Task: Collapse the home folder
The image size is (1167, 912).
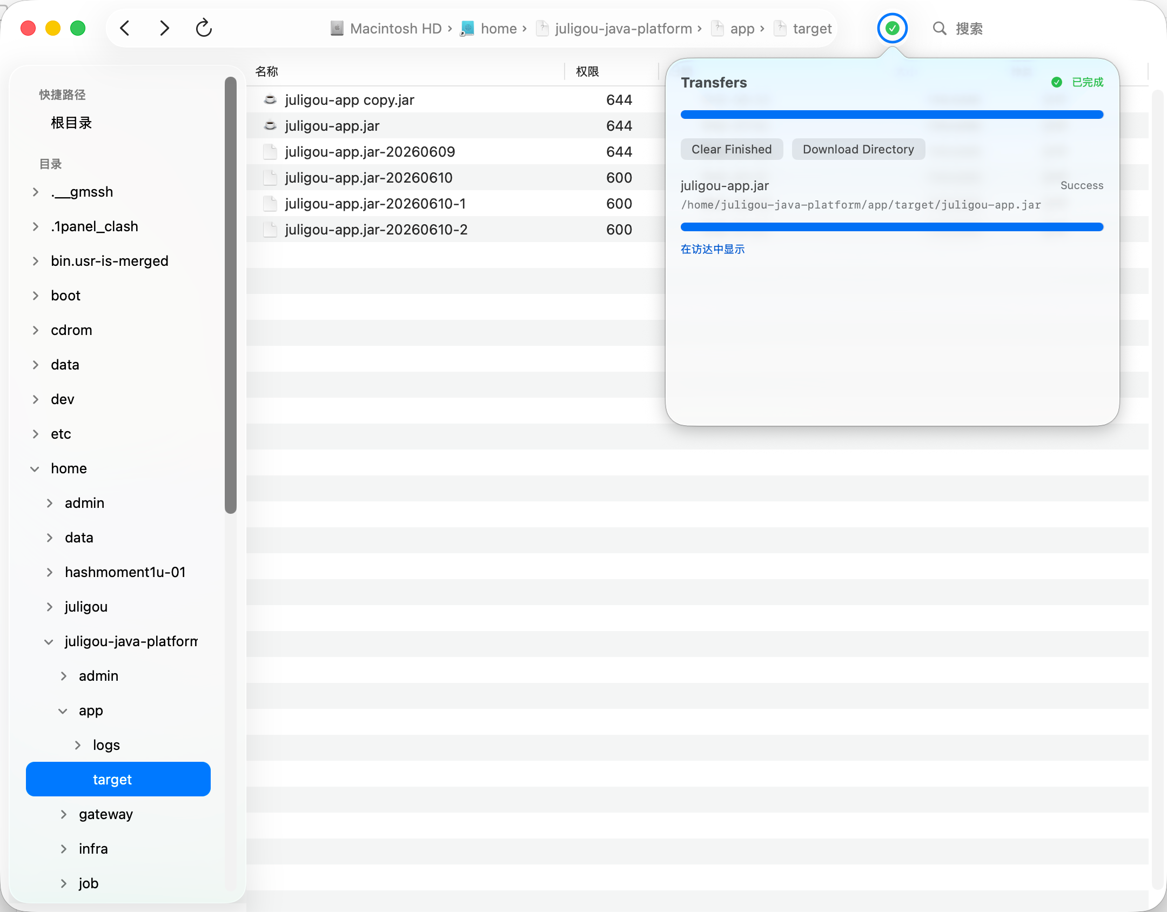Action: 35,468
